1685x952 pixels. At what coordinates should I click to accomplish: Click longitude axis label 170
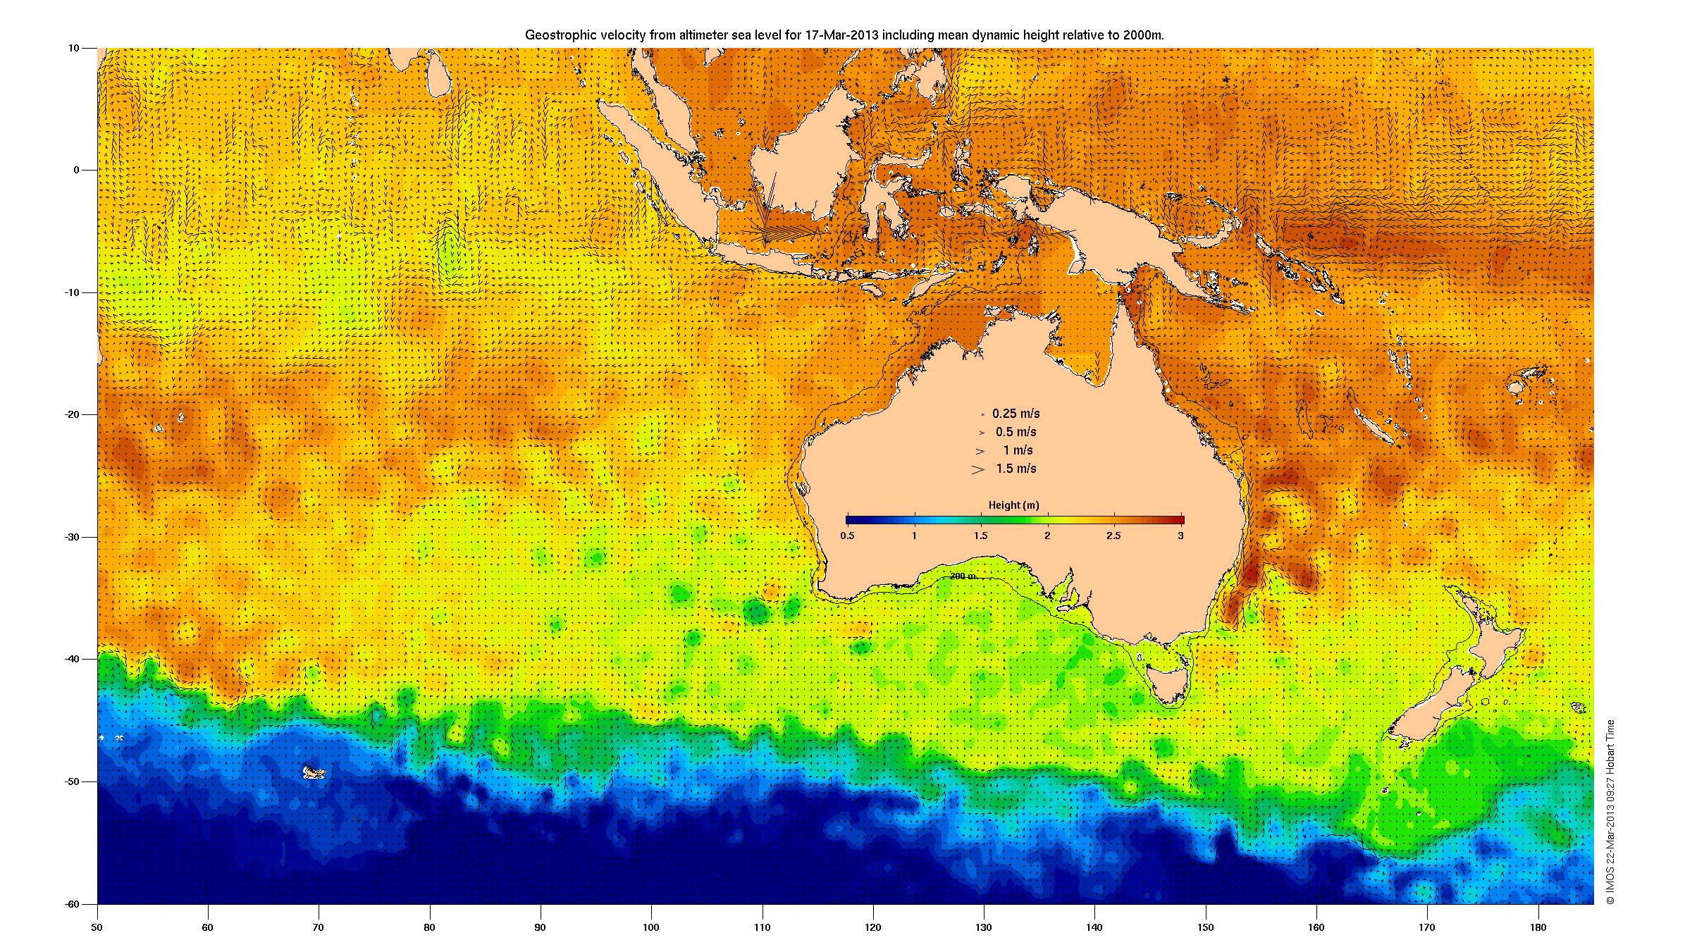coord(1426,927)
